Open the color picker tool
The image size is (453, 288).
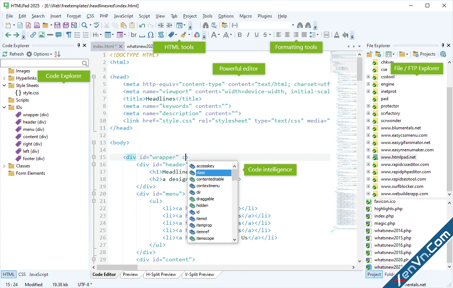pyautogui.click(x=197, y=35)
